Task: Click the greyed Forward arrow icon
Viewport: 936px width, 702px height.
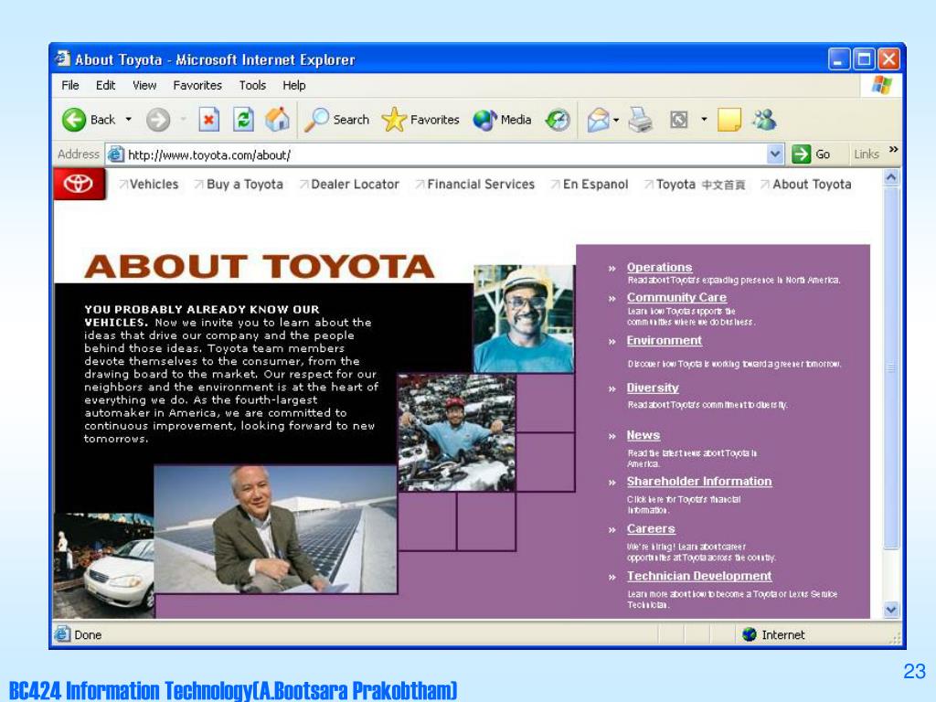Action: [158, 120]
